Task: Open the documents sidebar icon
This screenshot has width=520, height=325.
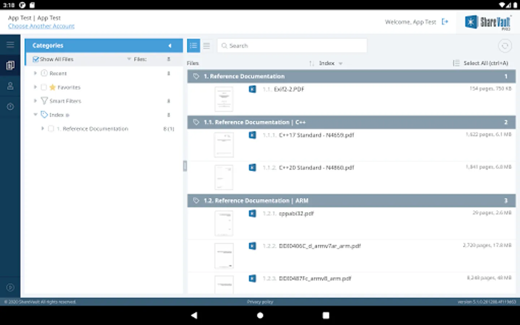Action: click(10, 65)
